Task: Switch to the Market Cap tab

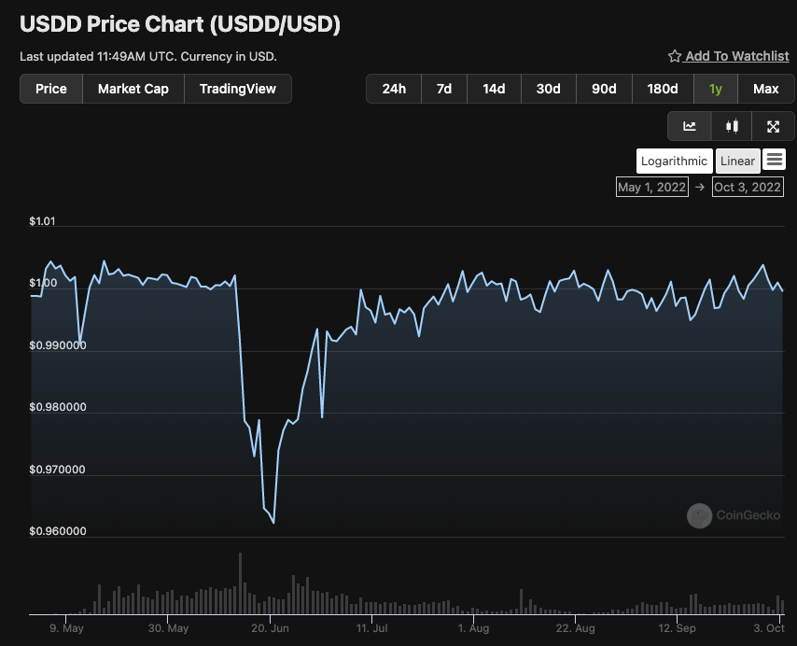Action: click(133, 89)
